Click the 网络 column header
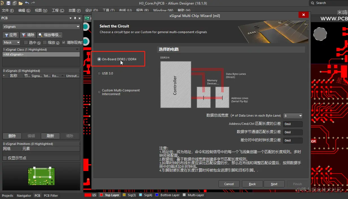Image resolution: width=348 pixels, height=199 pixels. pos(12,149)
